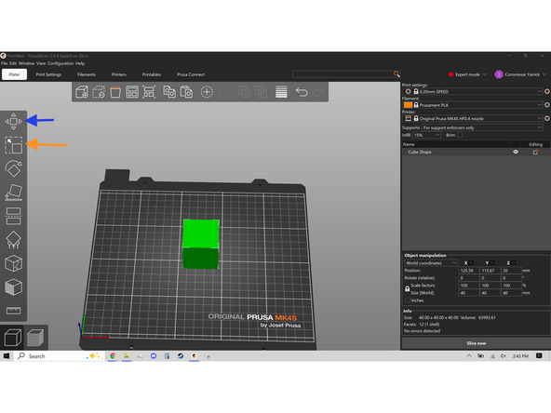
Task: Edit the printer preset gear icon
Action: tap(547, 118)
